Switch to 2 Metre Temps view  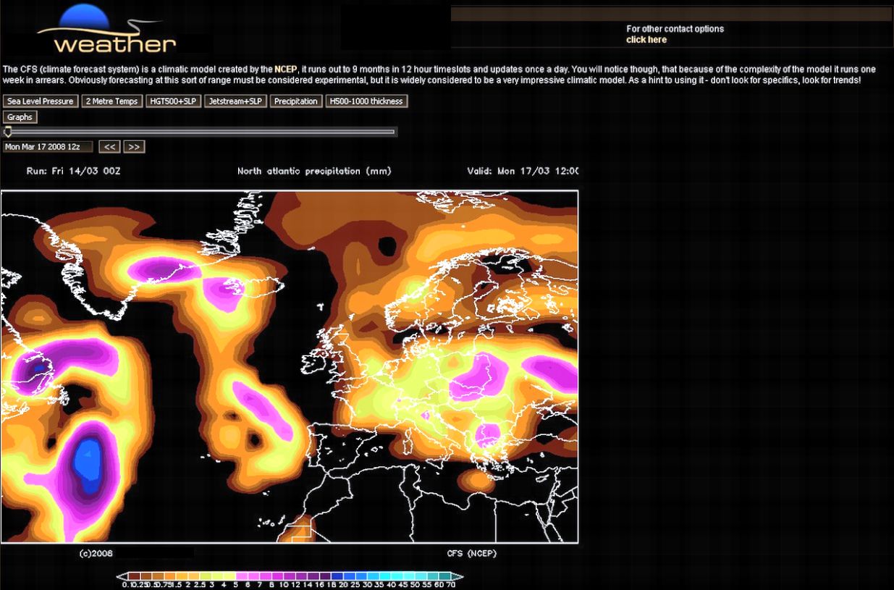coord(111,101)
